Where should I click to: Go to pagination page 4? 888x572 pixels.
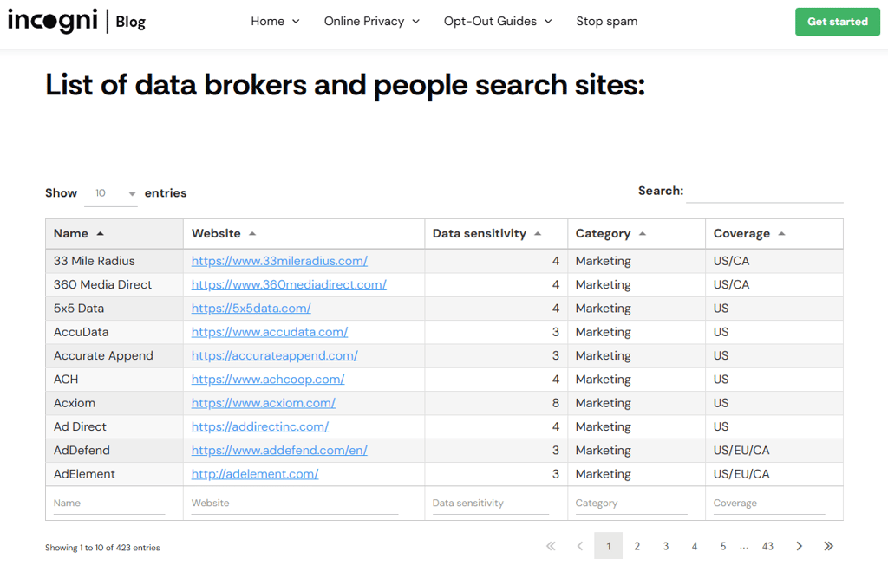coord(695,546)
